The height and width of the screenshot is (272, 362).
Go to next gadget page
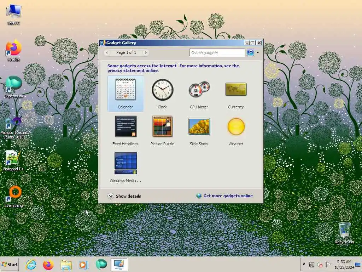pos(146,52)
